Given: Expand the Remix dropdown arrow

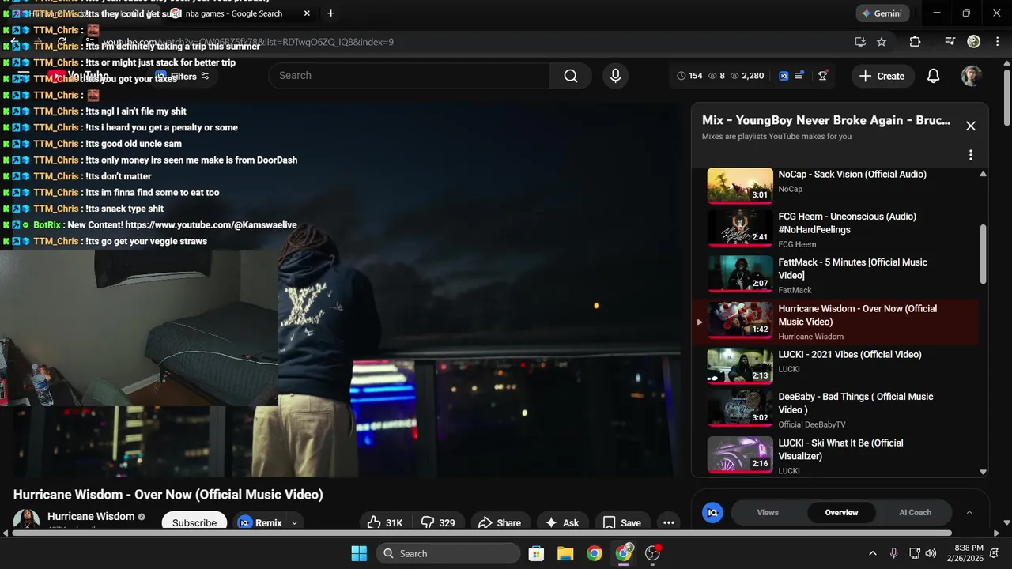Looking at the screenshot, I should [x=294, y=522].
